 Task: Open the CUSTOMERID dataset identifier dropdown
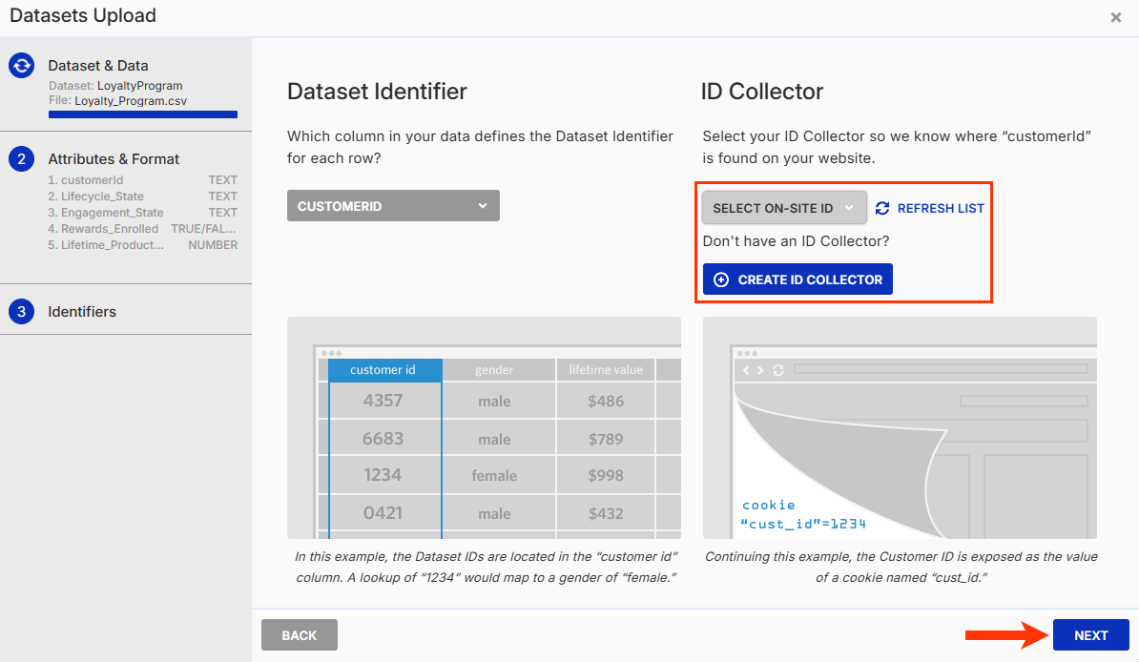pyautogui.click(x=392, y=206)
